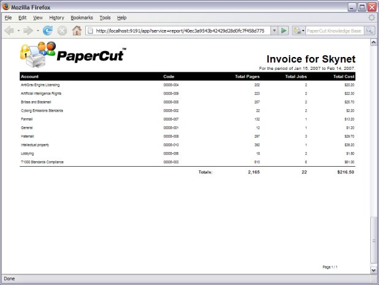Open the History menu
This screenshot has width=379, height=285.
click(x=56, y=18)
